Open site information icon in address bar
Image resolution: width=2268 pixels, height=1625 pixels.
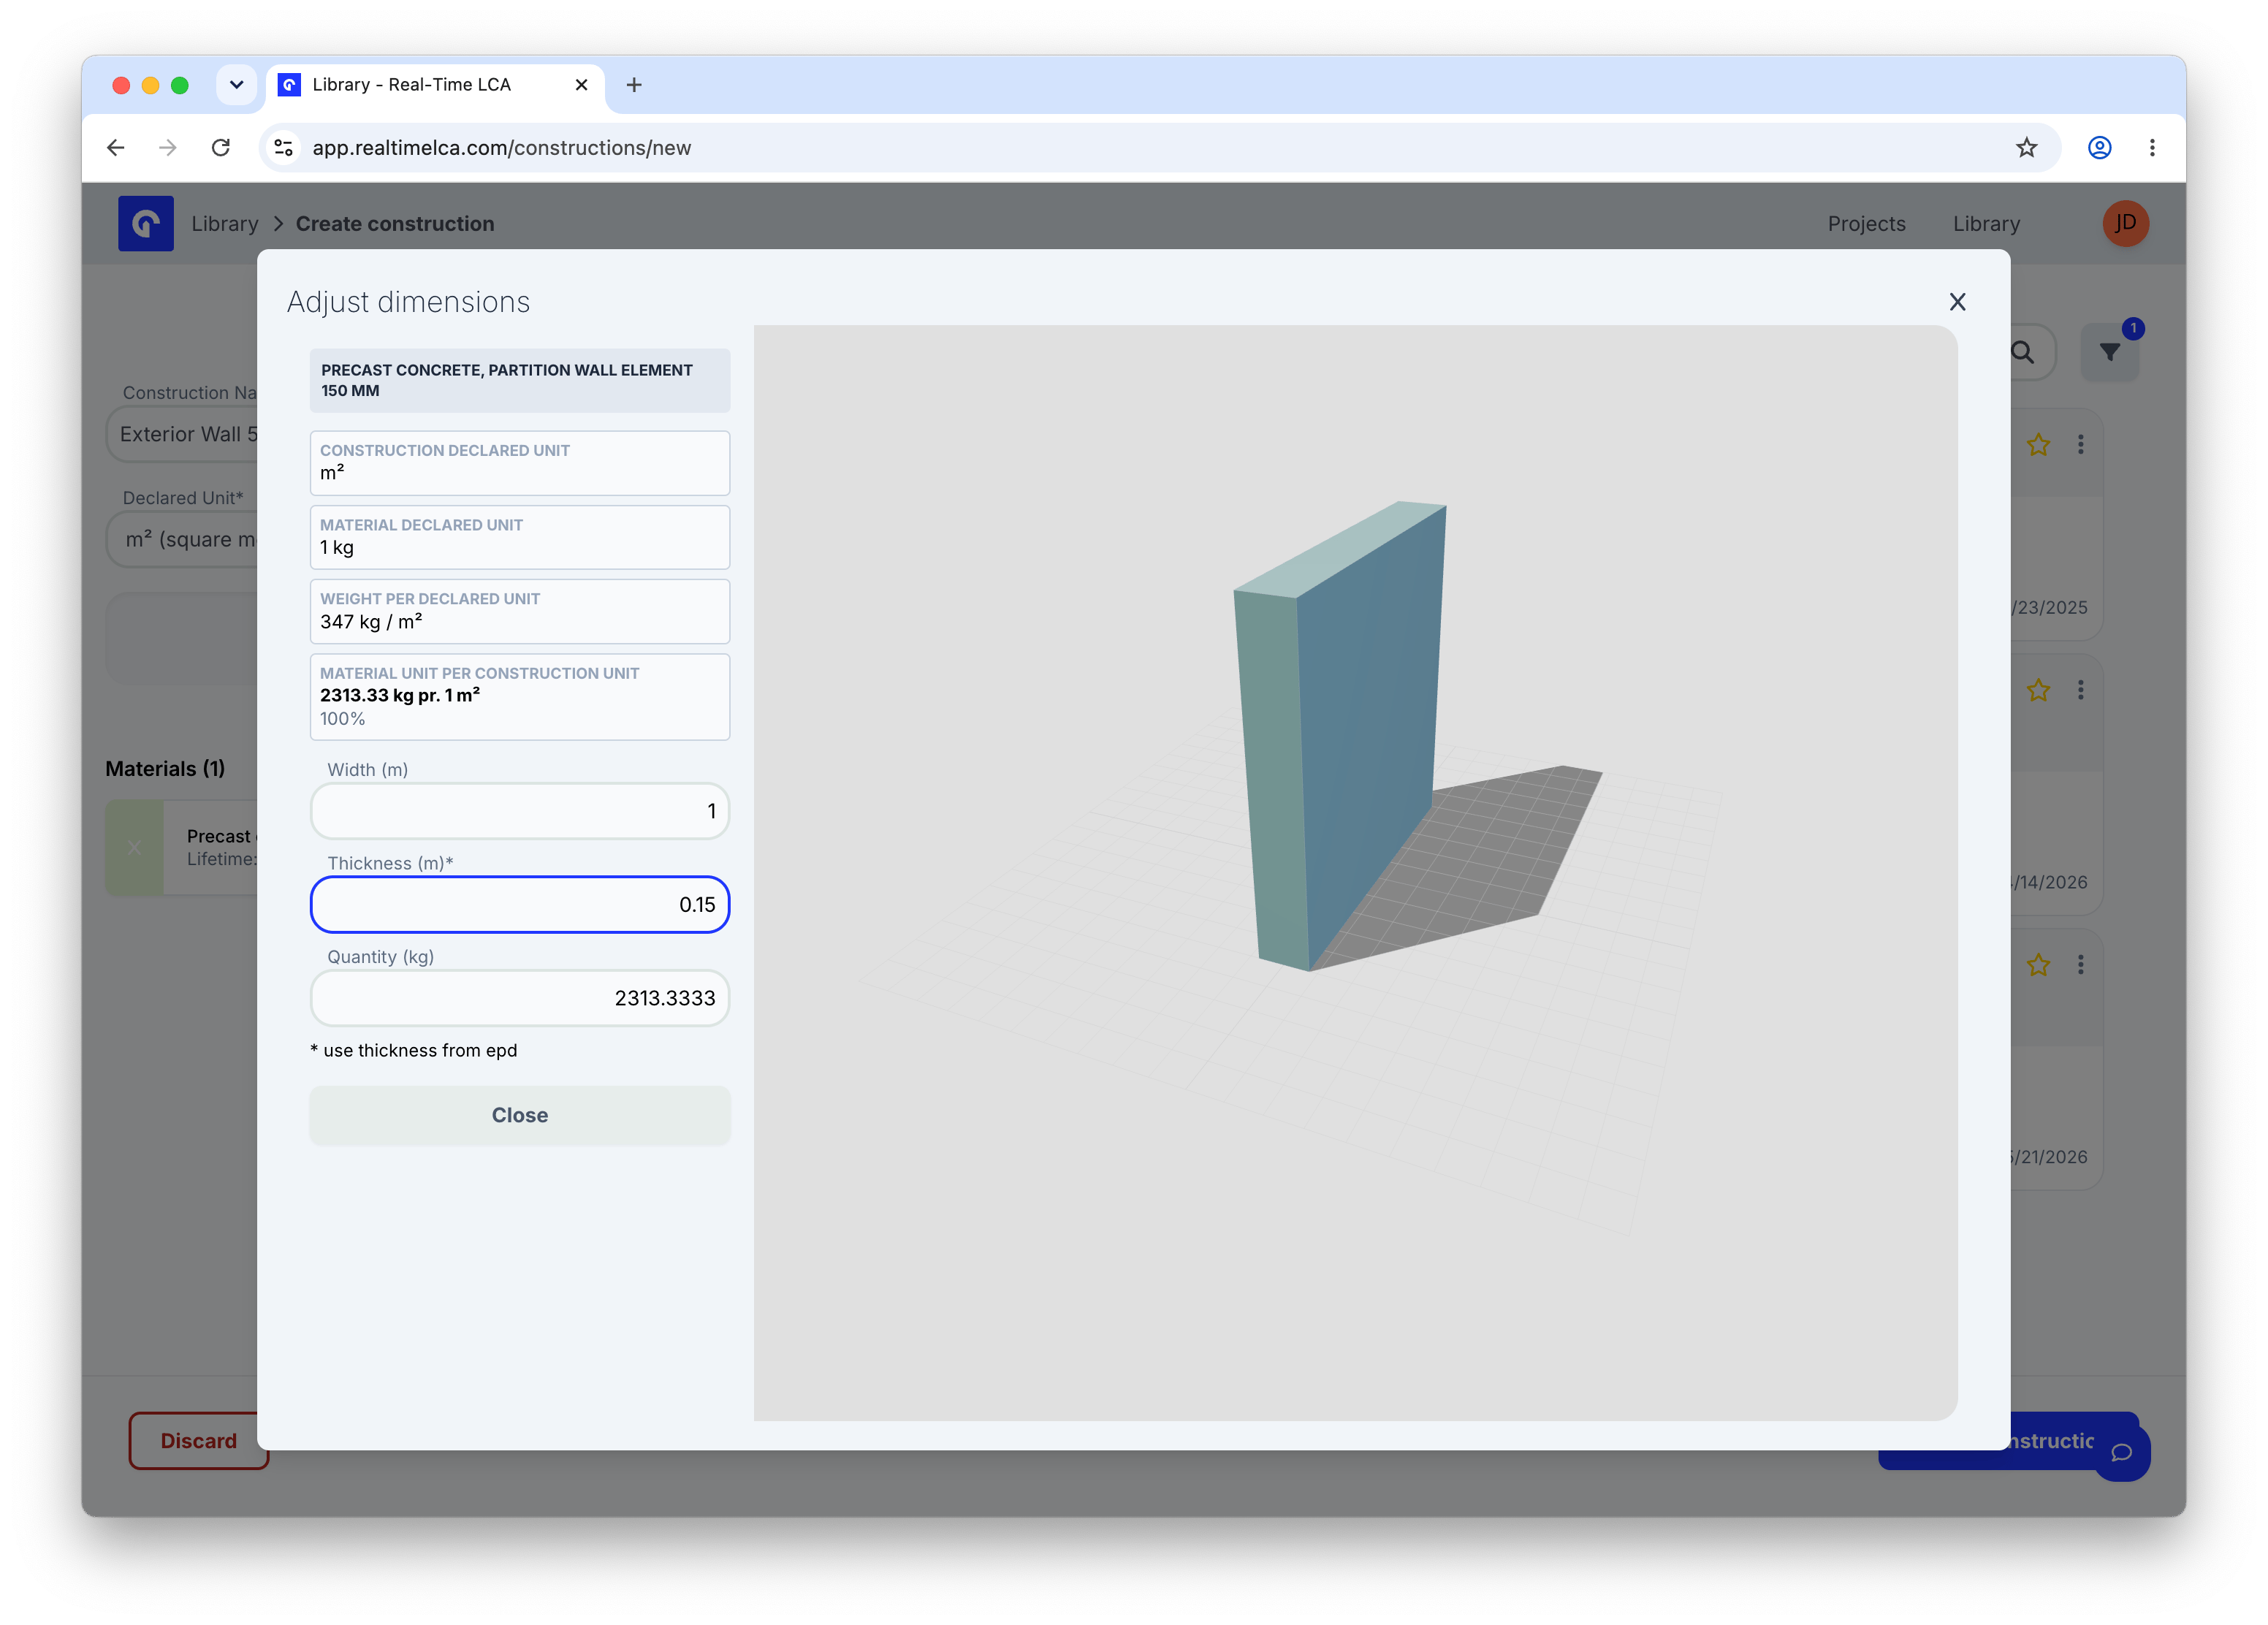click(x=284, y=148)
